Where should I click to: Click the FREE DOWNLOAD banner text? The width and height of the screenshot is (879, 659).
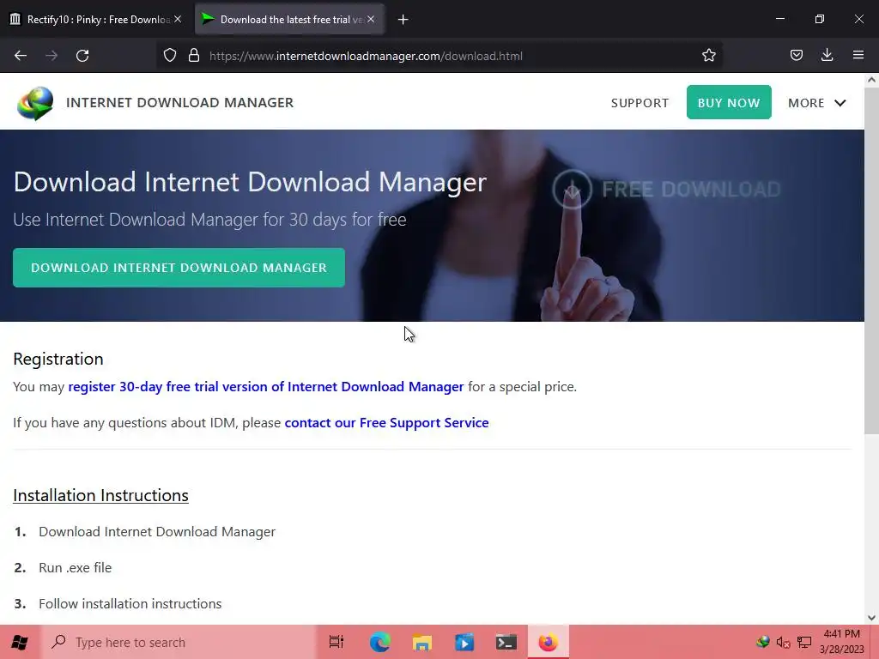click(691, 190)
